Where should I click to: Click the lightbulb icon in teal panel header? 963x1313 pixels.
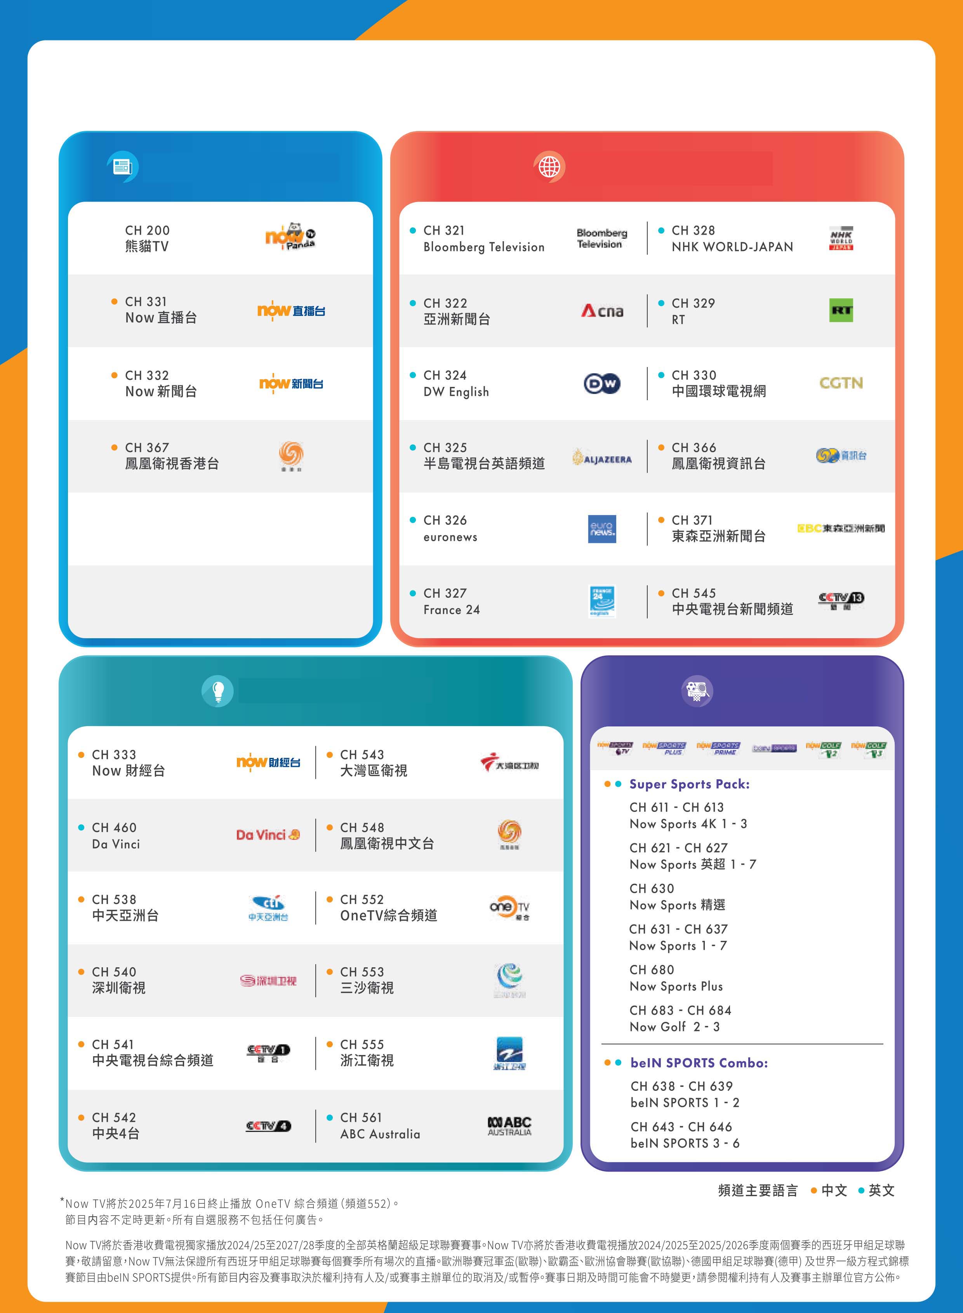coord(218,691)
